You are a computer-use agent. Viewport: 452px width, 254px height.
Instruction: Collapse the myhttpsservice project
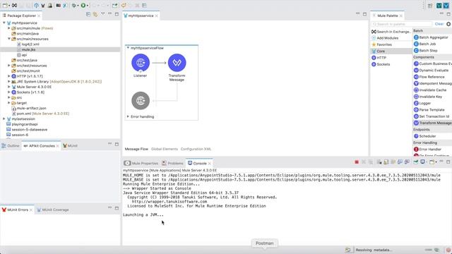4,23
